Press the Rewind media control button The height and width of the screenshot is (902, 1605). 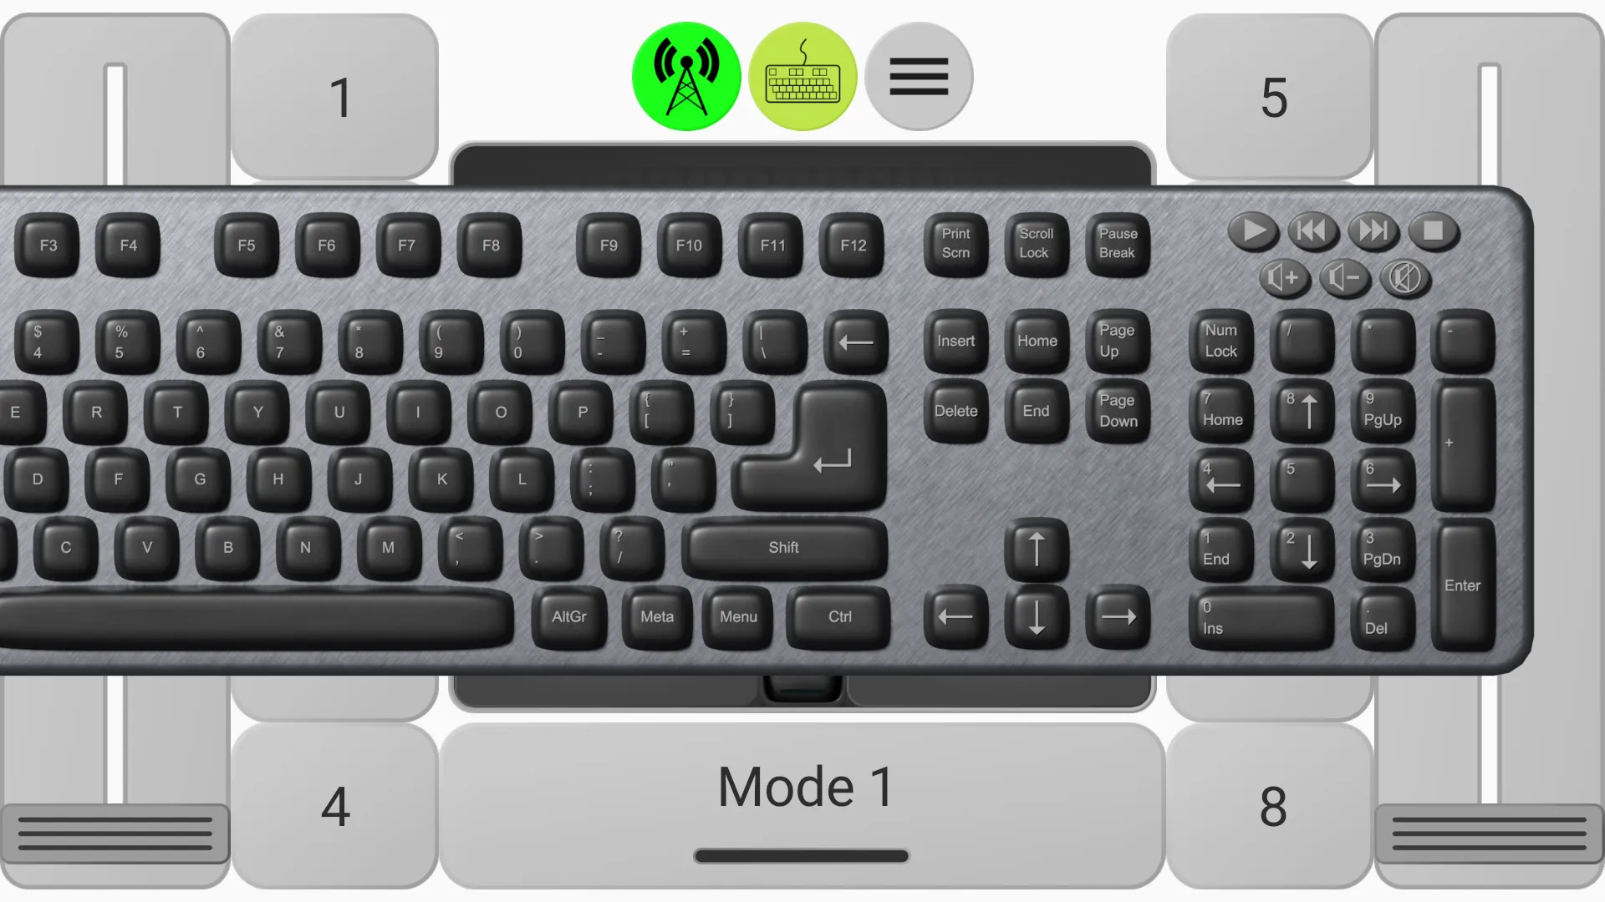pos(1312,231)
